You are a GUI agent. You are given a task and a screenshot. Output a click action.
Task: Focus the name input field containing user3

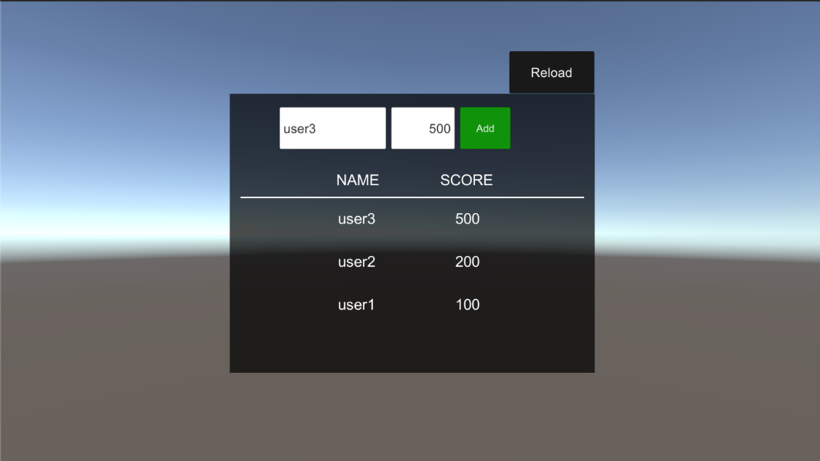[x=332, y=128]
